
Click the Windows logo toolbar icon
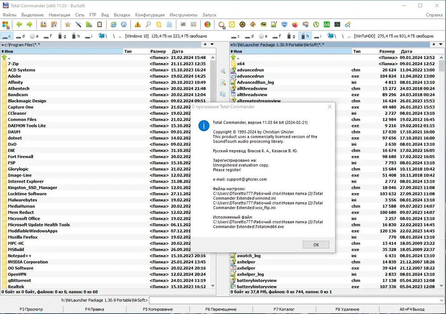tap(6, 25)
